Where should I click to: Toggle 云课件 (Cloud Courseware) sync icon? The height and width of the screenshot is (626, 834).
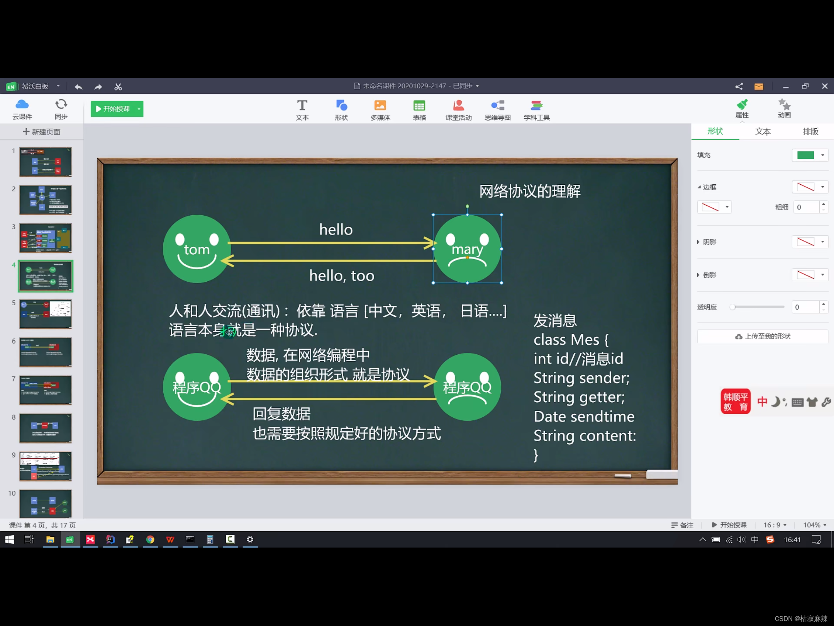pyautogui.click(x=23, y=109)
